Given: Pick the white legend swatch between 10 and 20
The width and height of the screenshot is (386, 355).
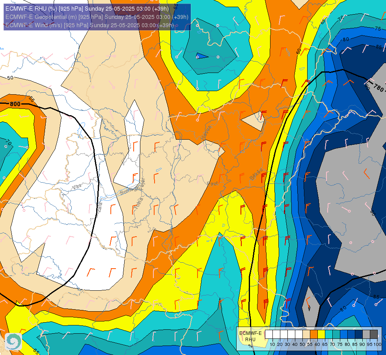Looking at the screenshot, I should tap(276, 334).
